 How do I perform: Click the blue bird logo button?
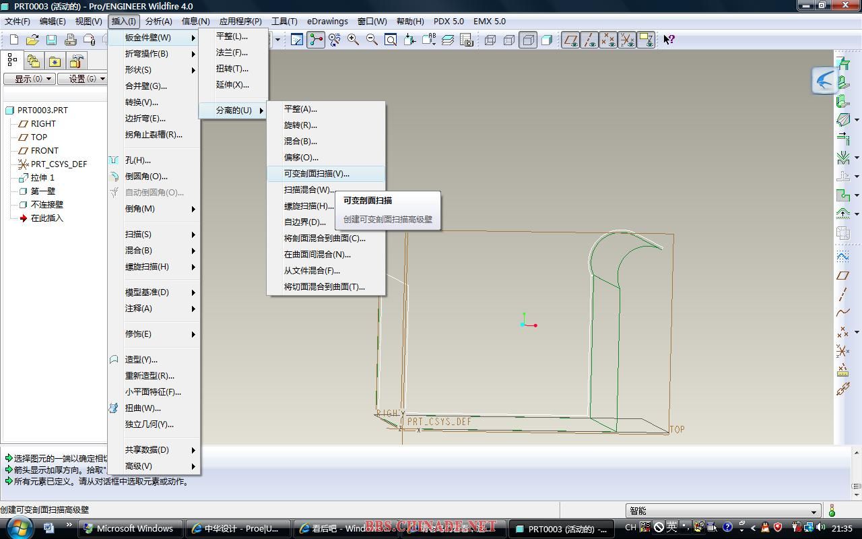[824, 80]
